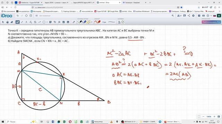
Task: Open the Opera browser taskbar icon
Action: tap(70, 122)
